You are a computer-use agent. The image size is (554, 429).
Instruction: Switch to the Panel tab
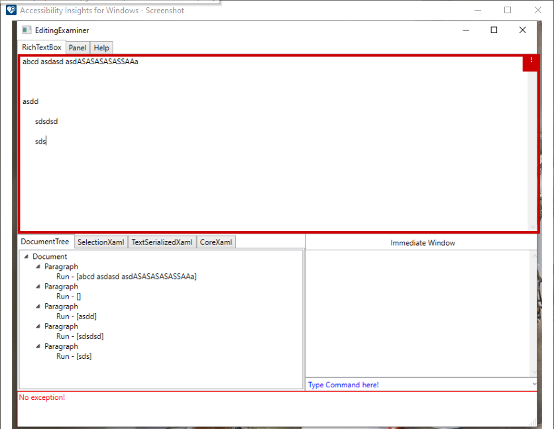[78, 48]
